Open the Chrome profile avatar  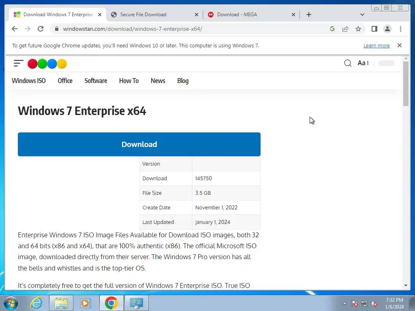[387, 29]
